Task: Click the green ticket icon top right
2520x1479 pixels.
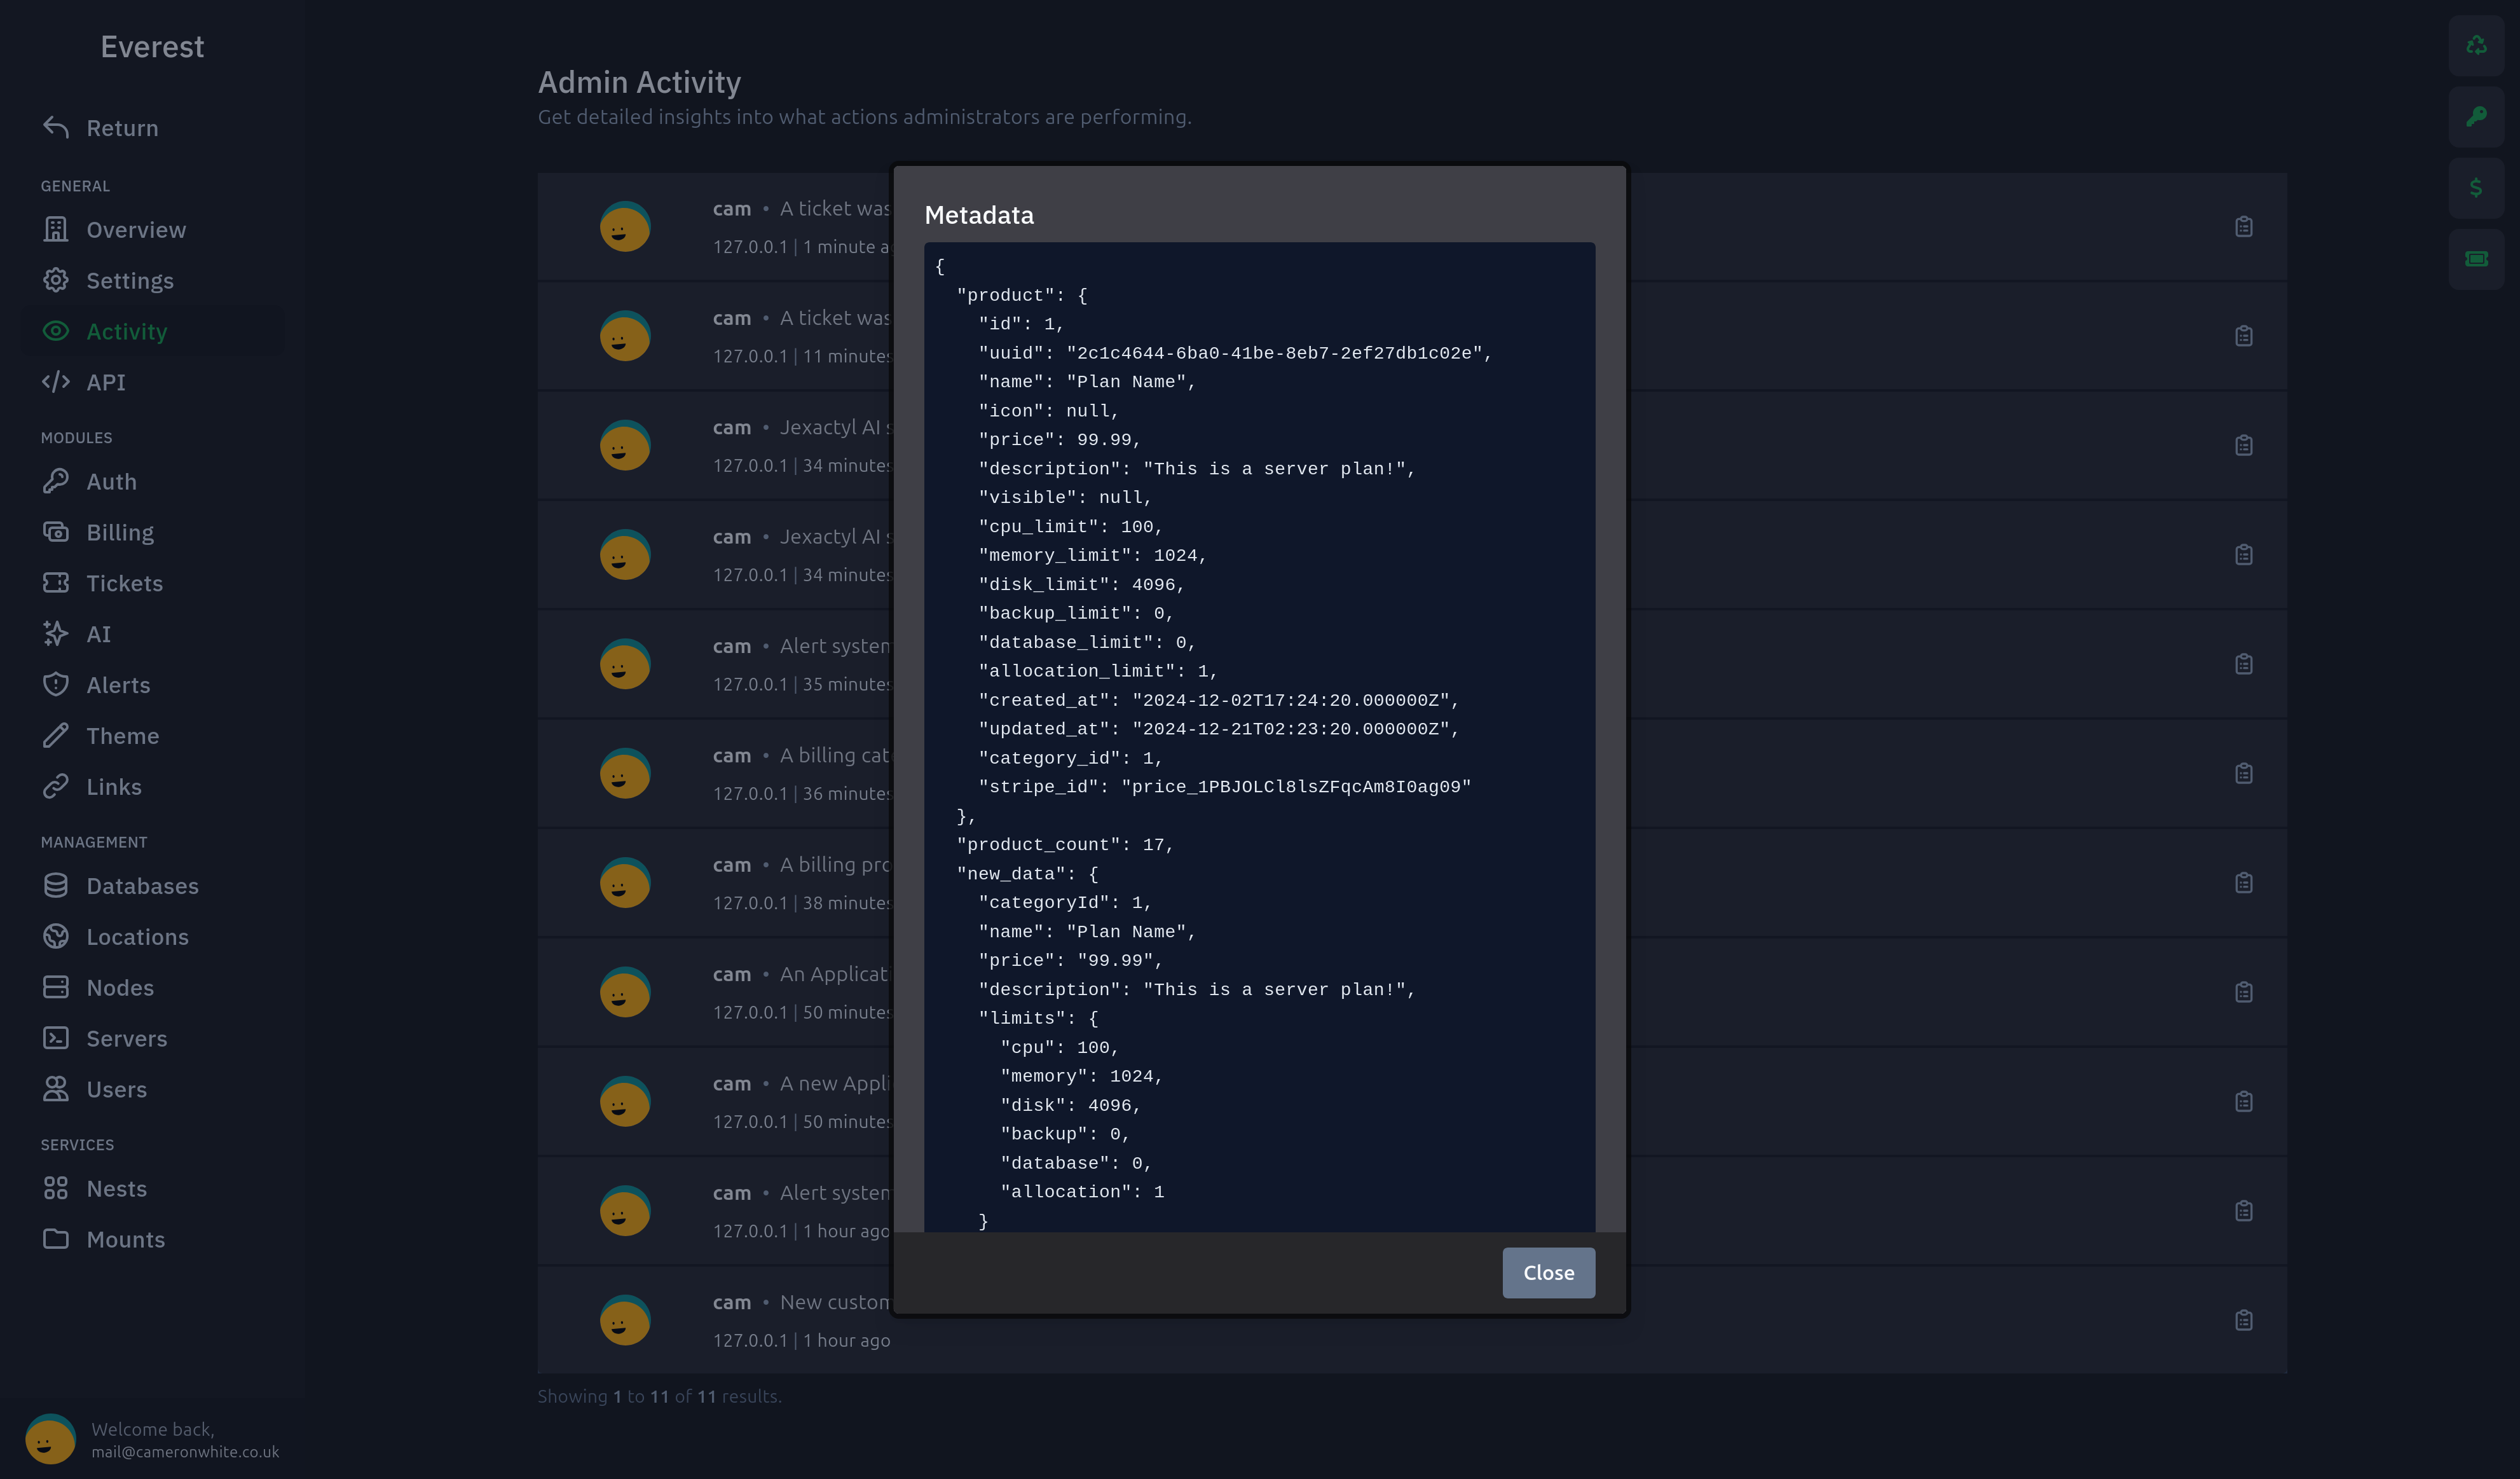Action: coord(2476,259)
